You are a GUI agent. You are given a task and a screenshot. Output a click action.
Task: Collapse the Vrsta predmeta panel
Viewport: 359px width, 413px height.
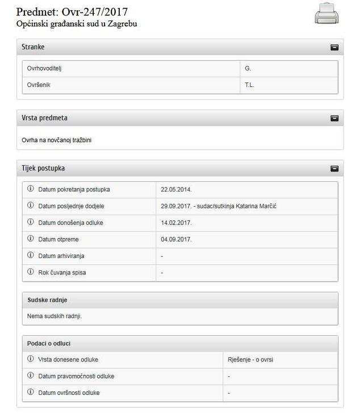pyautogui.click(x=335, y=118)
